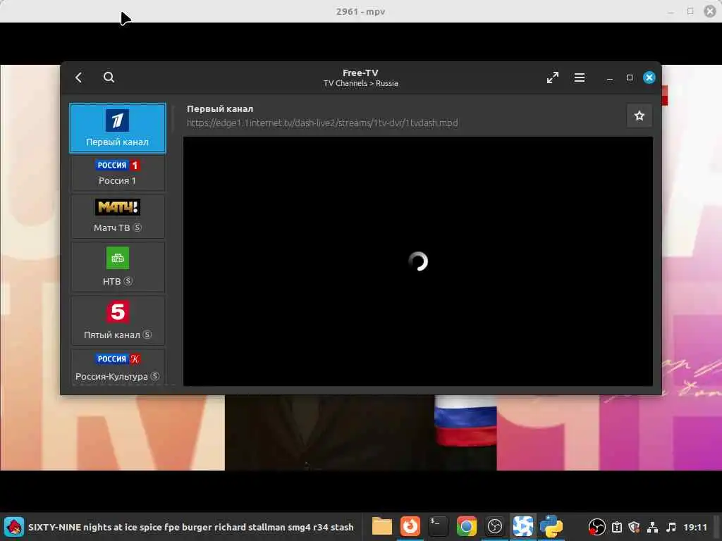Viewport: 722px width, 541px height.
Task: Minimize the Free-TV window
Action: tap(610, 77)
